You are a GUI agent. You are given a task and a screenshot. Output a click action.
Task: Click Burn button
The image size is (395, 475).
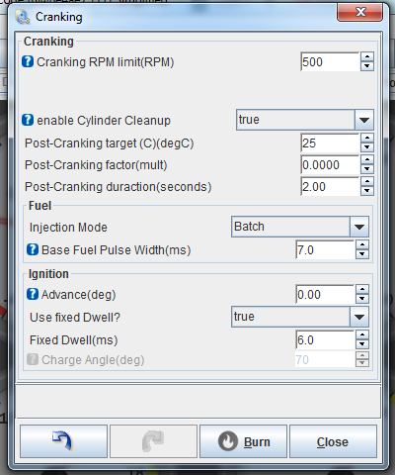[x=244, y=441]
